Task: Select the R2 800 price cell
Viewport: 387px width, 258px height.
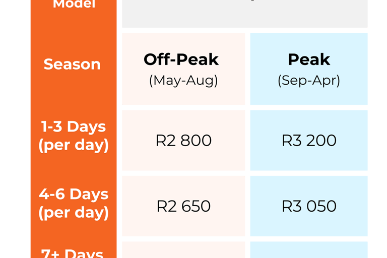Action: click(183, 140)
